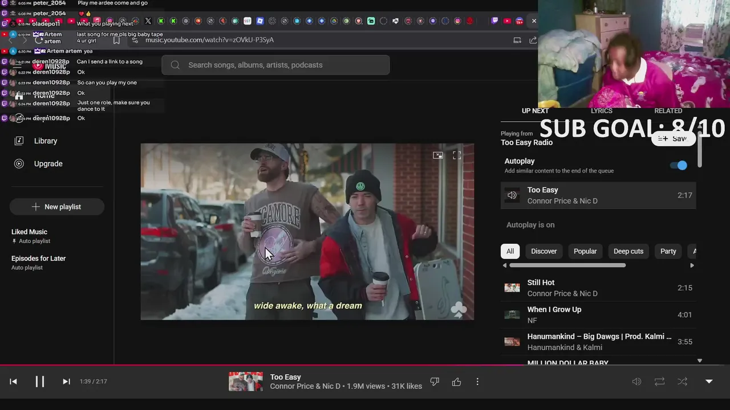Viewport: 730px width, 410px height.
Task: Skip to next track in player bar
Action: coord(66,382)
